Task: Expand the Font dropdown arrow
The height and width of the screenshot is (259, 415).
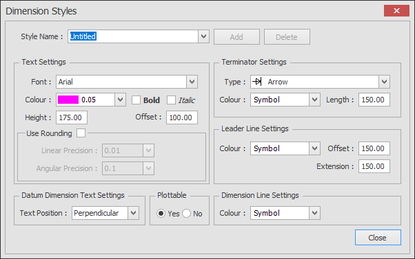Action: click(x=192, y=82)
